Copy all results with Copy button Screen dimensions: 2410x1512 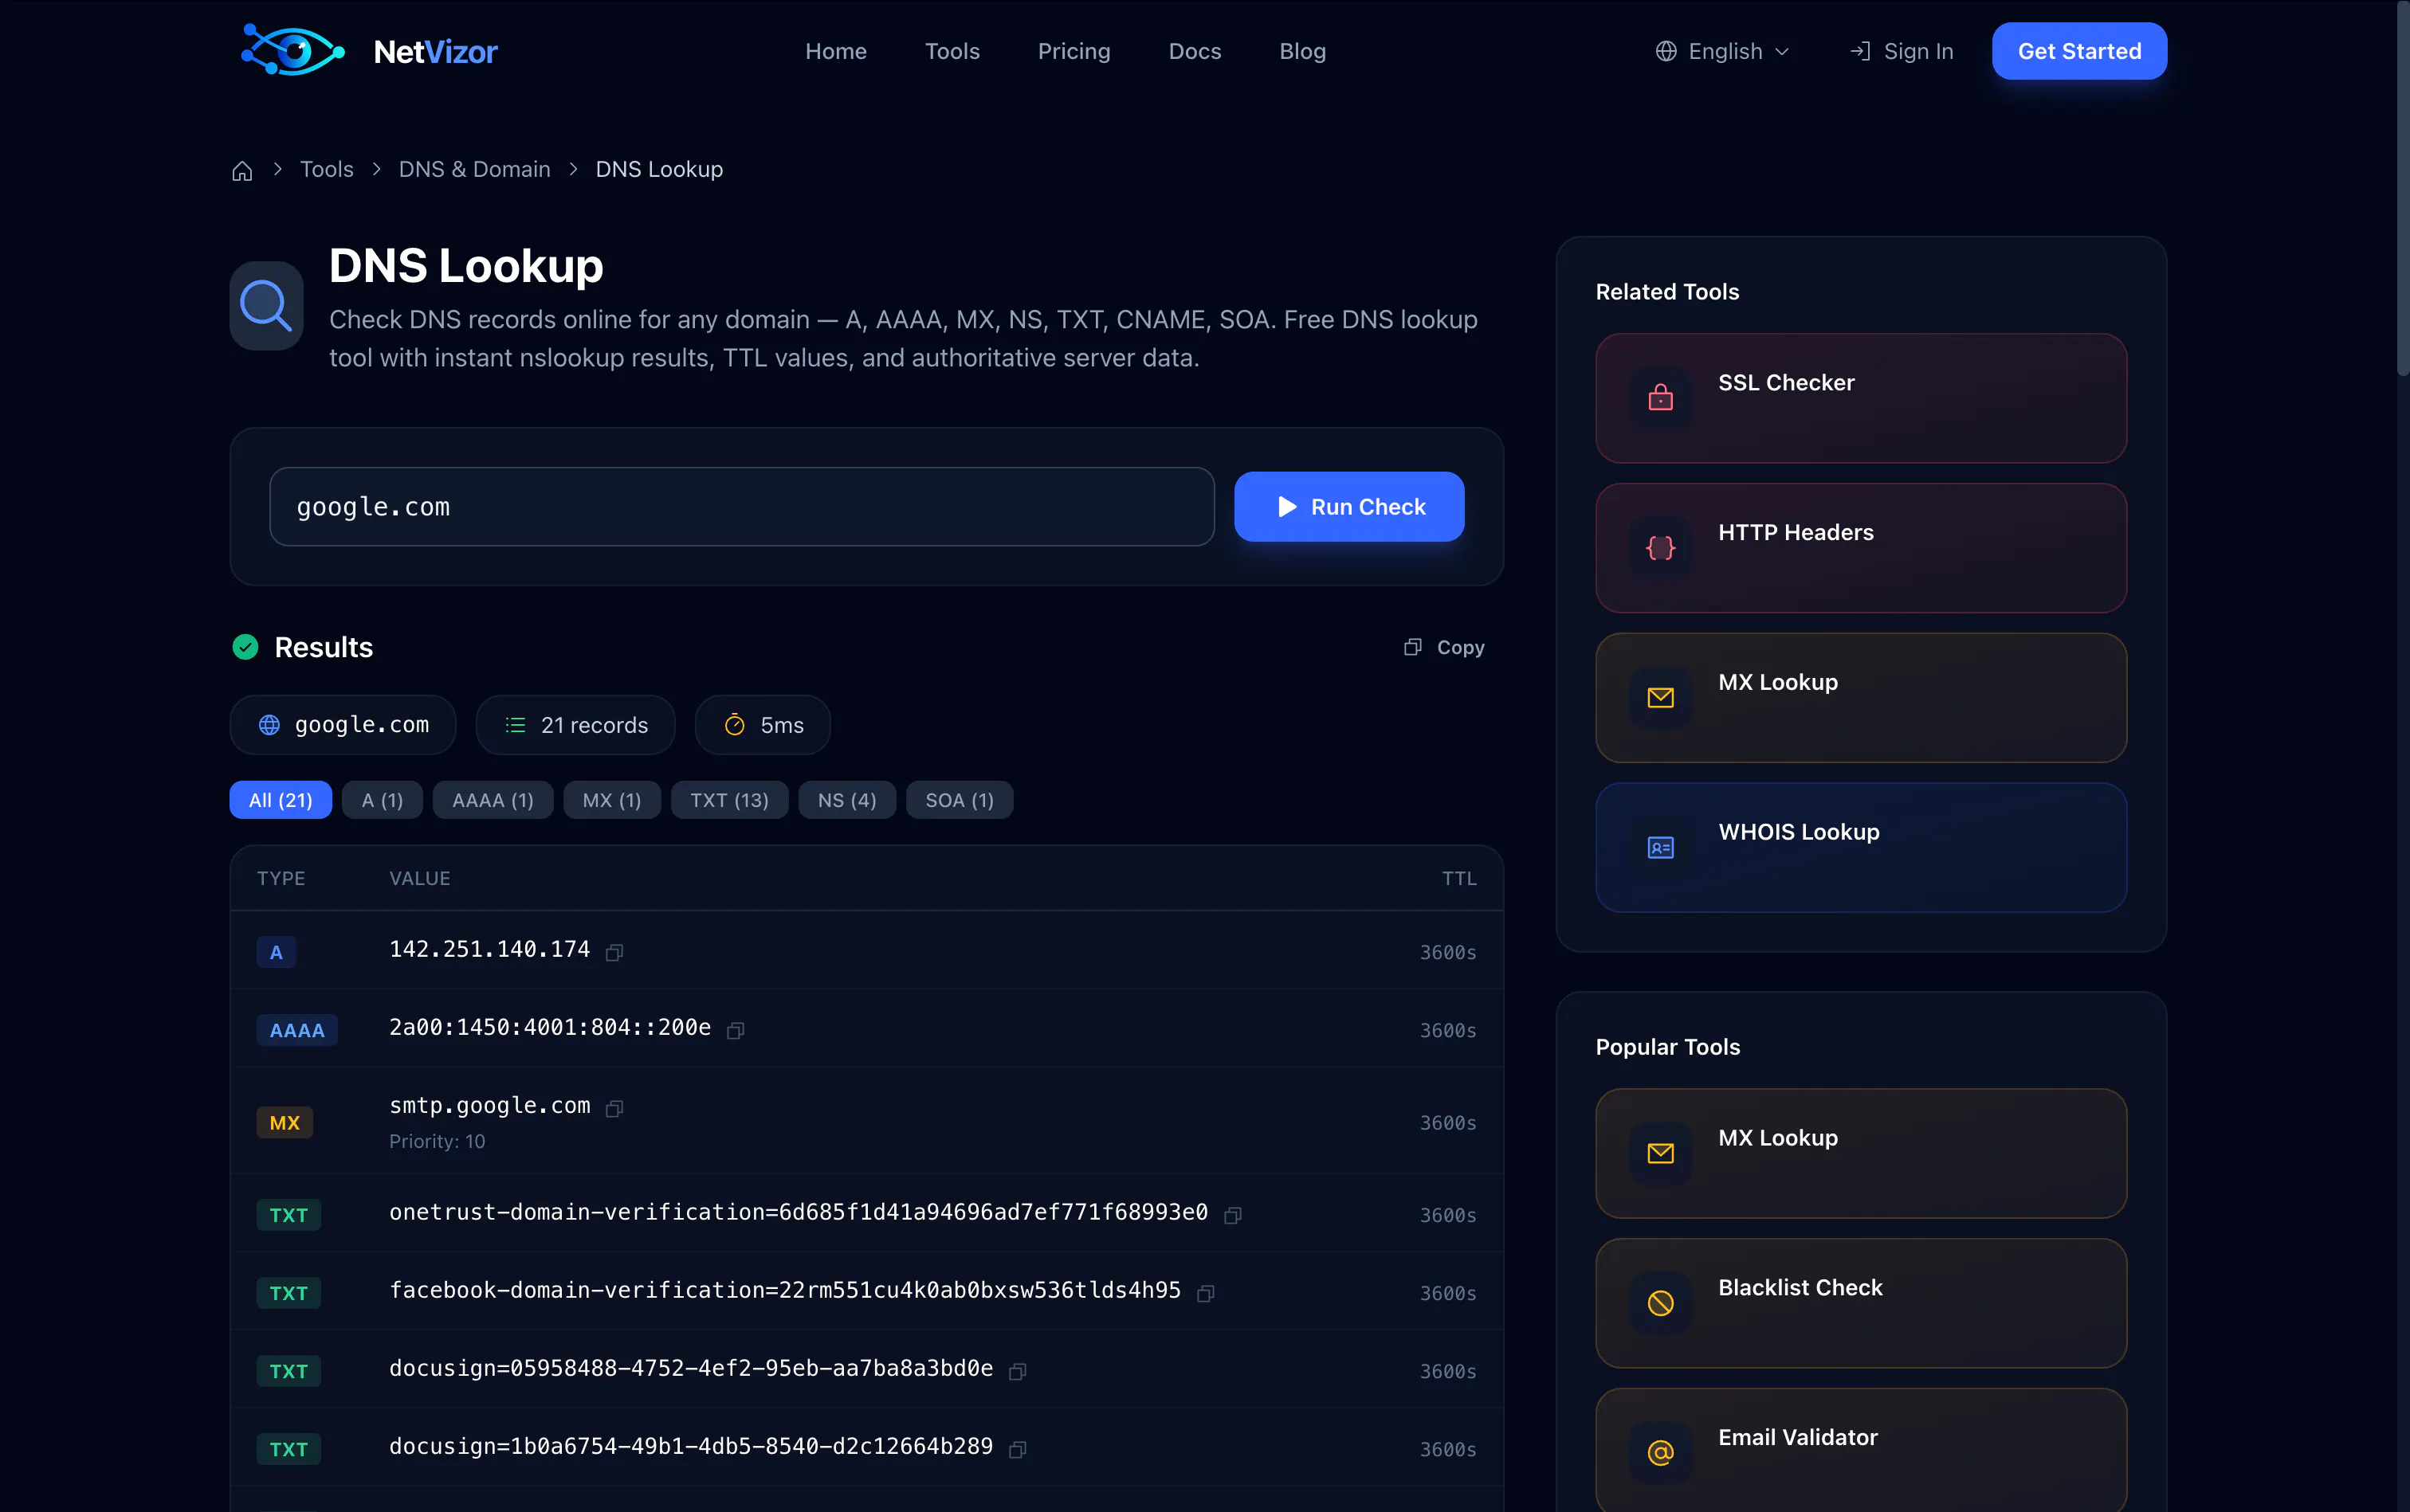click(1443, 647)
